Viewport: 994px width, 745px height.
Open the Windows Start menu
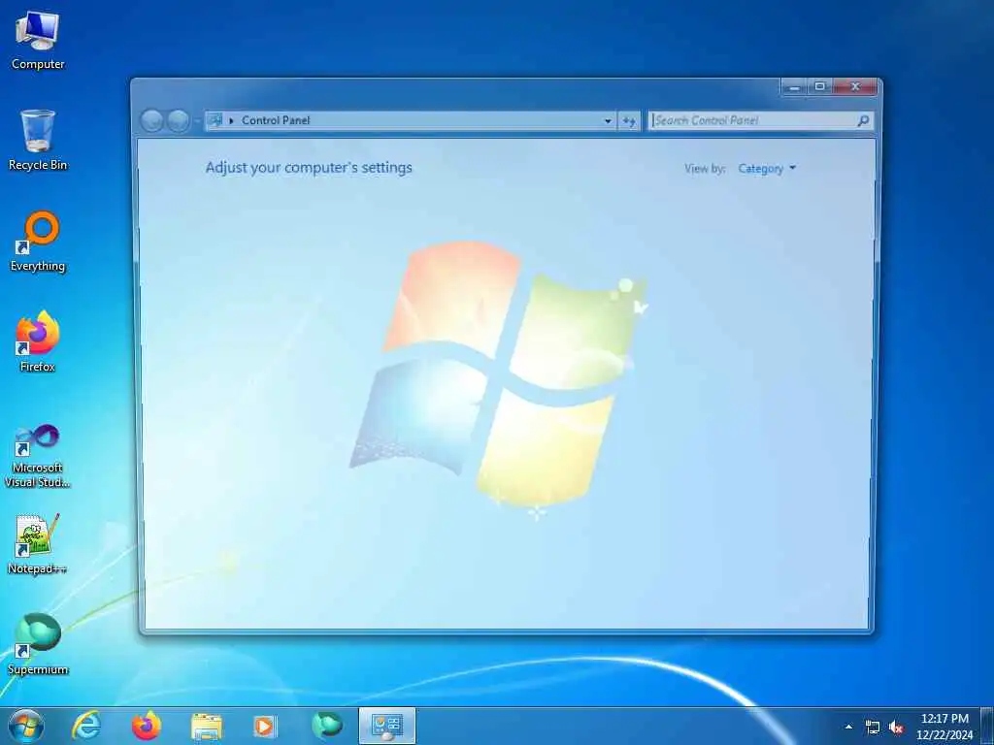pos(26,726)
